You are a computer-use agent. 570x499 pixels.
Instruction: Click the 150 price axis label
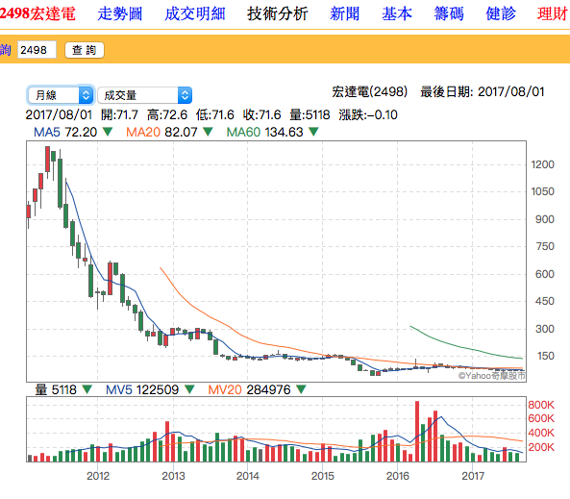pyautogui.click(x=546, y=356)
